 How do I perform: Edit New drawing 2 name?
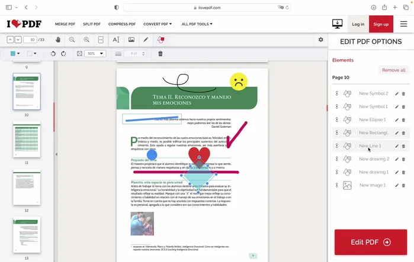pyautogui.click(x=397, y=159)
